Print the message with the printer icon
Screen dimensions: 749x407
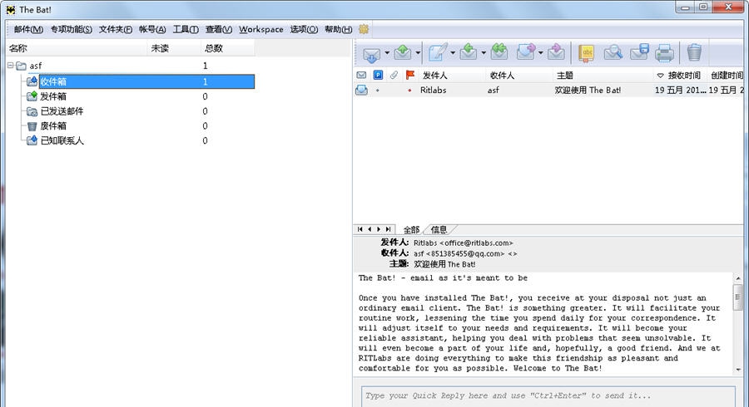[664, 53]
